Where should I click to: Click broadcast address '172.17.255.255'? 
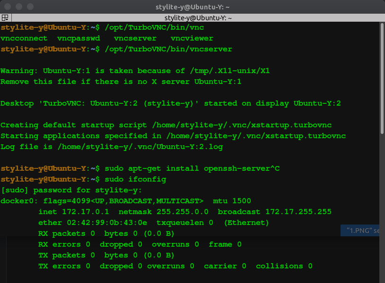[298, 212]
